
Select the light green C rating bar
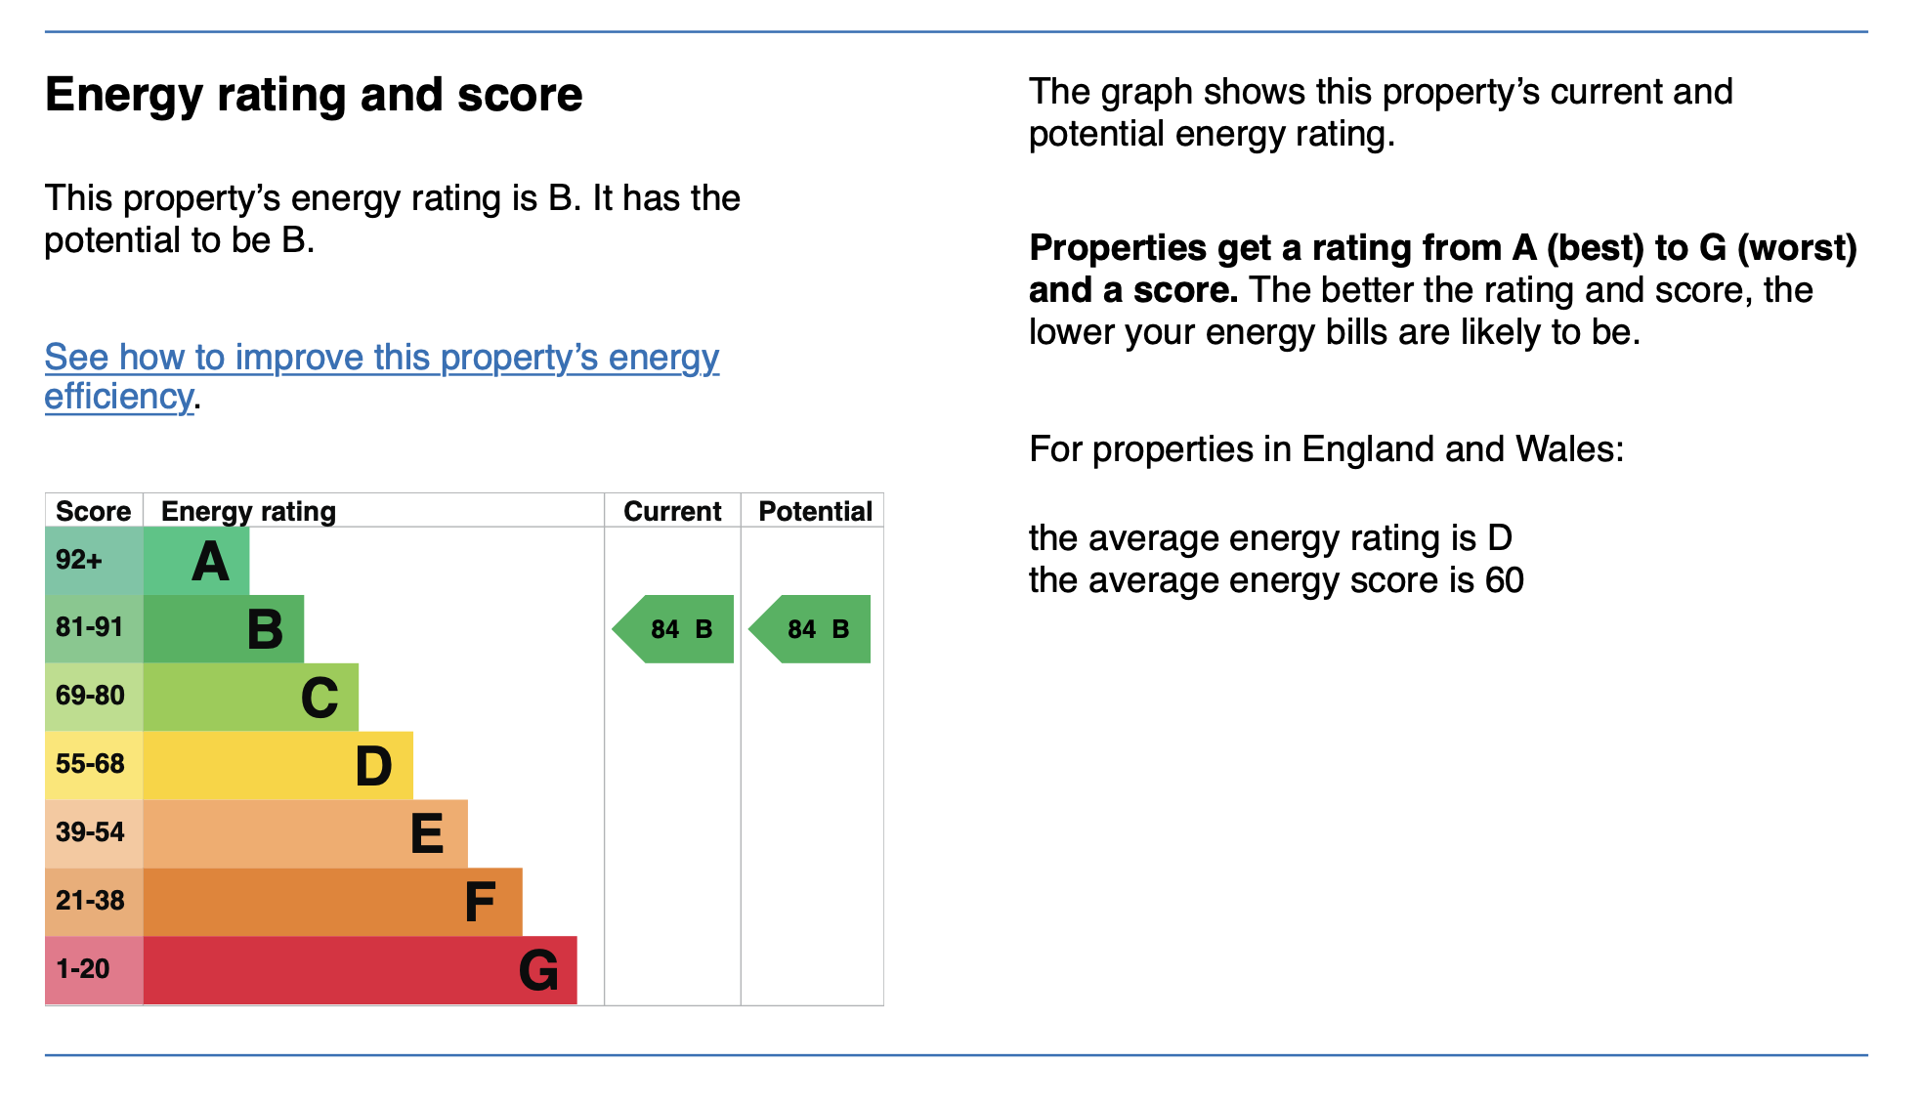click(251, 698)
